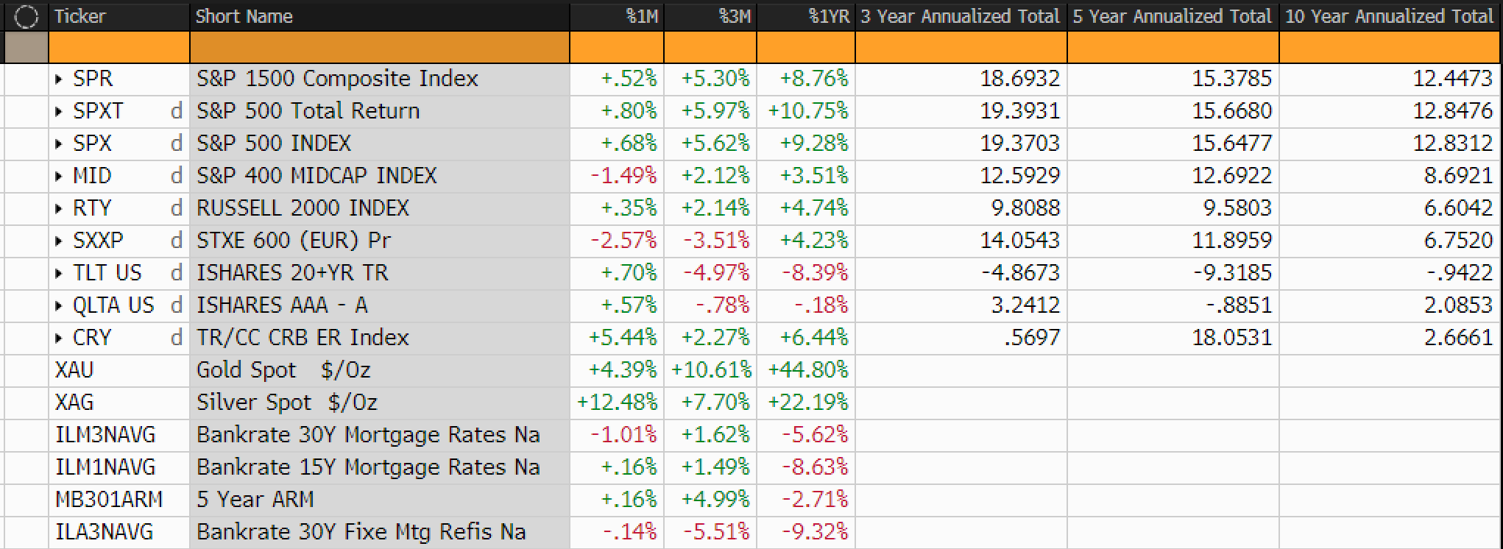Expand the SPXT ticker row
The height and width of the screenshot is (549, 1503).
59,111
